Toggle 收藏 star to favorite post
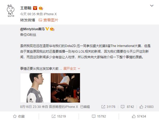 15,116
